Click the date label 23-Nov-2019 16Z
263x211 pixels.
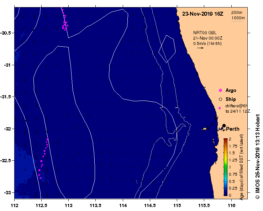coord(202,14)
